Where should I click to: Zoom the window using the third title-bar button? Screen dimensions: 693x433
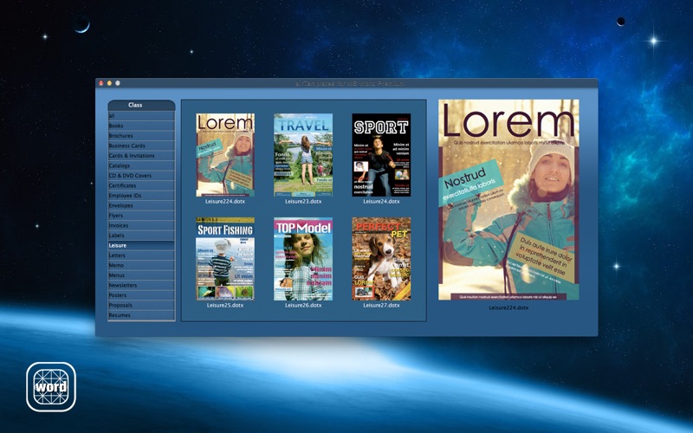click(x=118, y=83)
